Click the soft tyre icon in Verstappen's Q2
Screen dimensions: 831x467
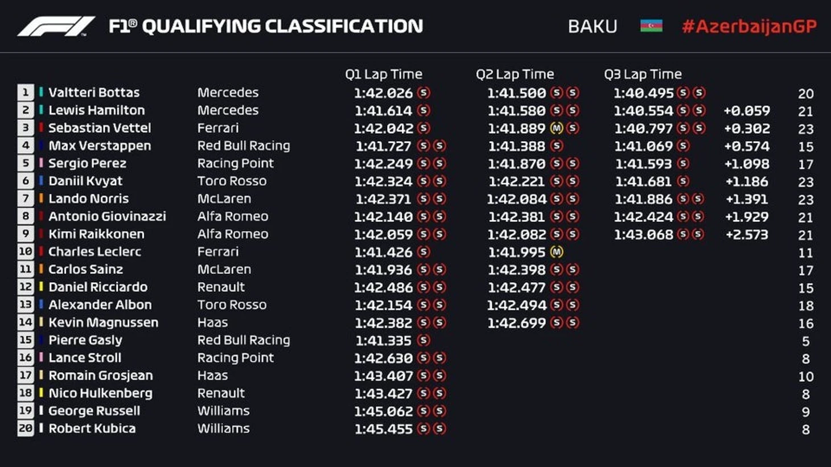pyautogui.click(x=557, y=146)
